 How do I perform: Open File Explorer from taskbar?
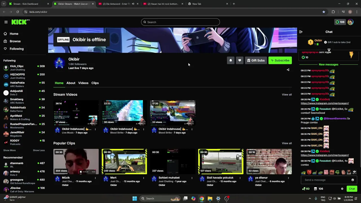(x=210, y=198)
